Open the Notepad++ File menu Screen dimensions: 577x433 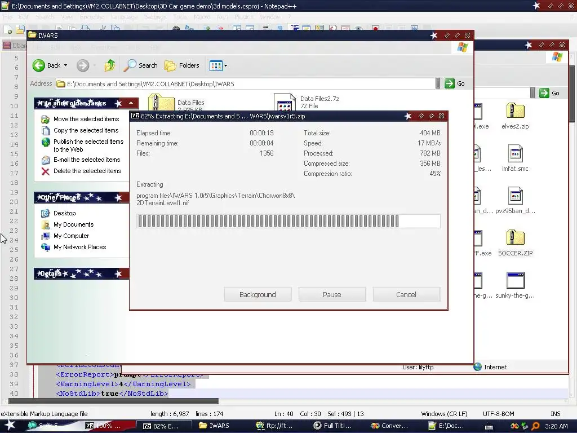click(x=8, y=17)
